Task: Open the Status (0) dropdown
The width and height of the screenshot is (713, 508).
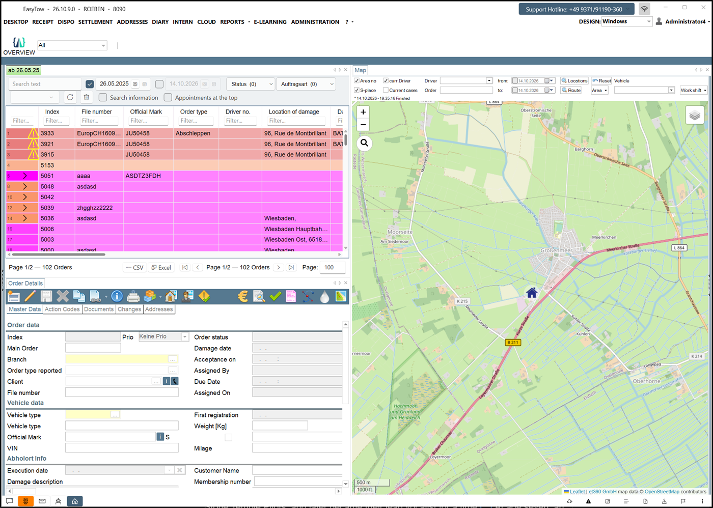Action: coord(250,84)
